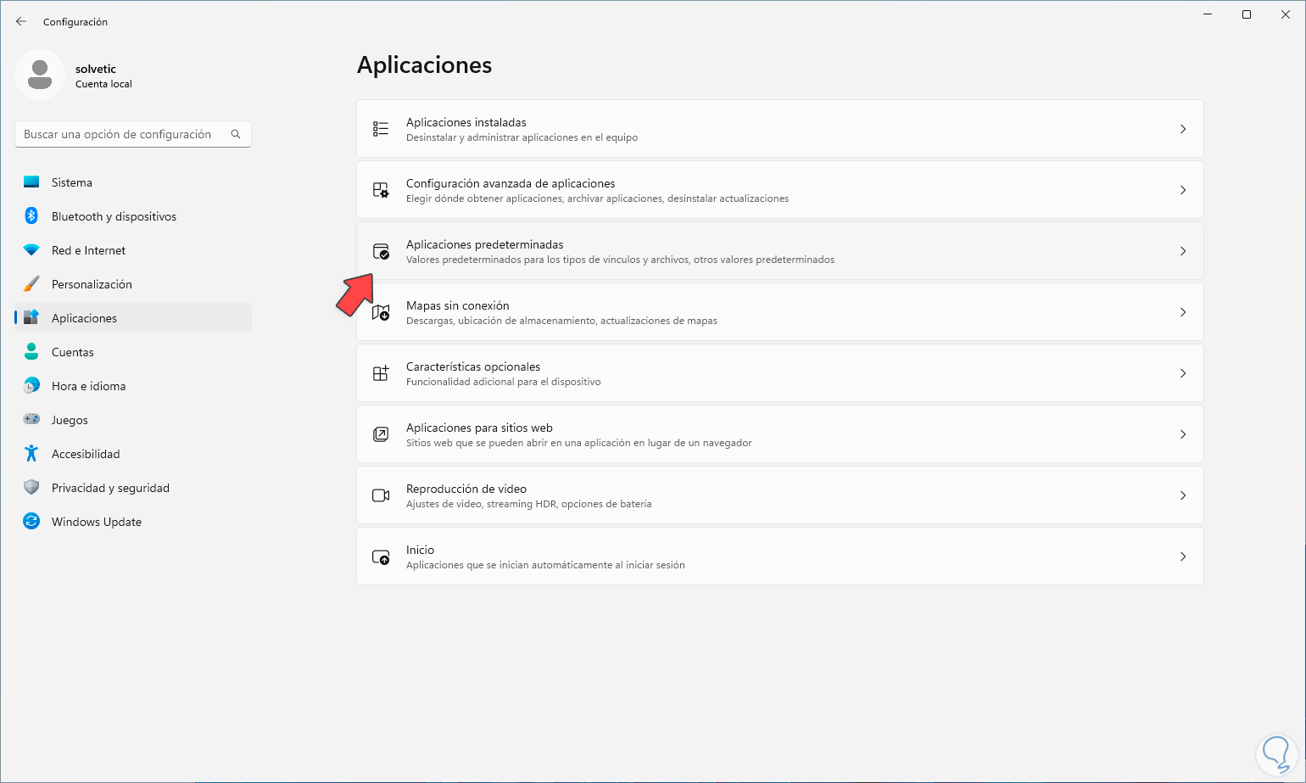The width and height of the screenshot is (1306, 783).
Task: Click the Personalización paintbrush icon
Action: tap(31, 284)
